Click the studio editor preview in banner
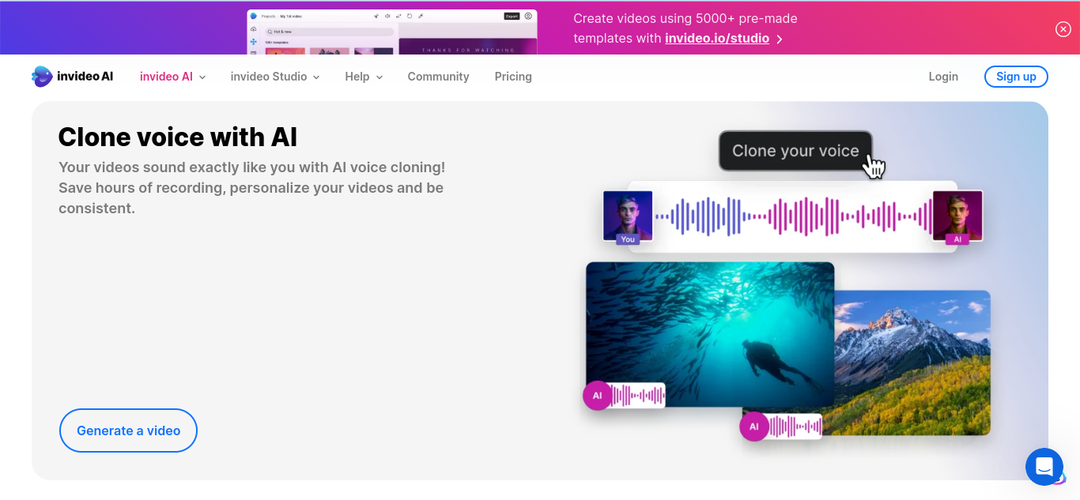The image size is (1080, 500). (x=392, y=32)
